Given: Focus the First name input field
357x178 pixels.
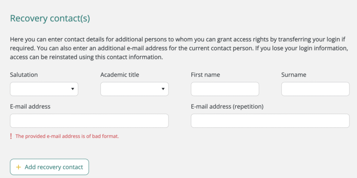Looking at the screenshot, I should pos(225,89).
